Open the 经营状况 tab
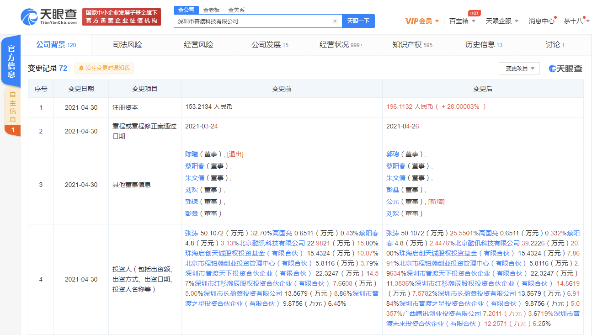This screenshot has width=592, height=335. 341,45
